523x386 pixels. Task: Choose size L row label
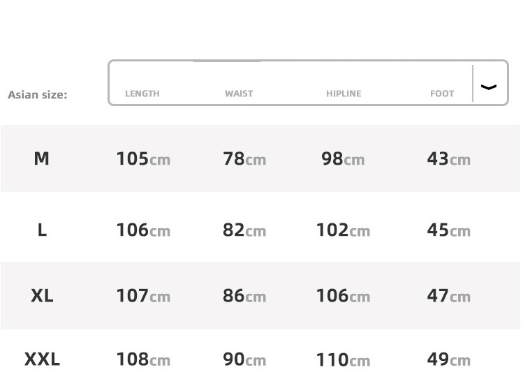click(42, 230)
